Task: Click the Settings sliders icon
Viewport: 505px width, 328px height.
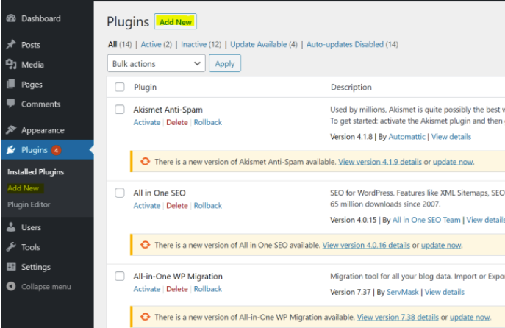Action: 11,267
